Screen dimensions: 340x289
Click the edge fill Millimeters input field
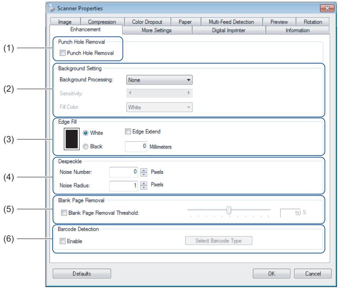(136, 146)
